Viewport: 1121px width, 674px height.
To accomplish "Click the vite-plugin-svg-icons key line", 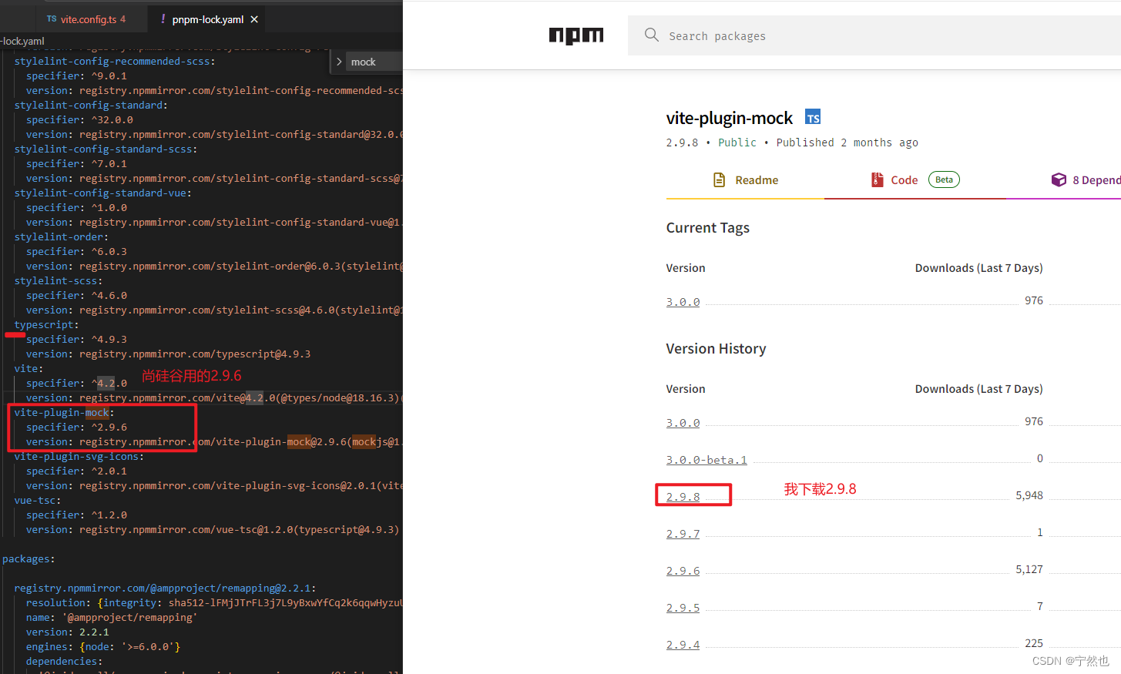I will 79,457.
